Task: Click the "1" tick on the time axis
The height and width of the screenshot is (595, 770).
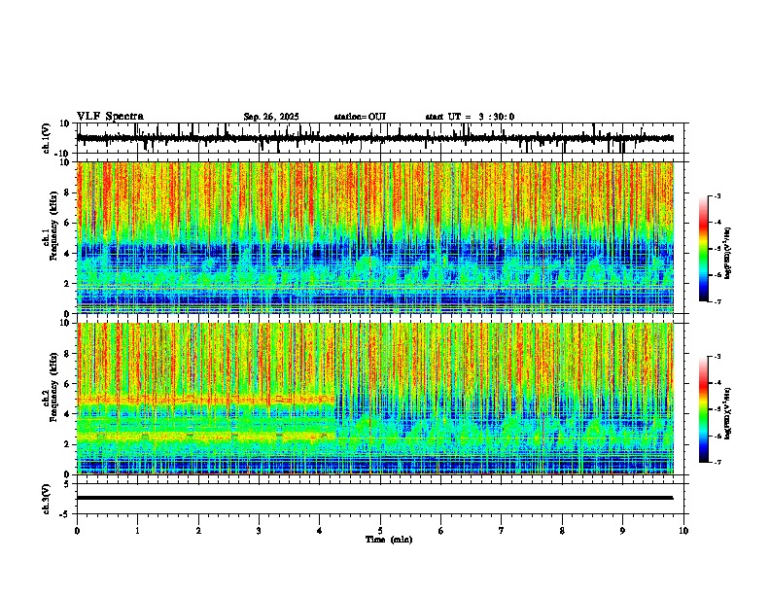Action: [138, 531]
